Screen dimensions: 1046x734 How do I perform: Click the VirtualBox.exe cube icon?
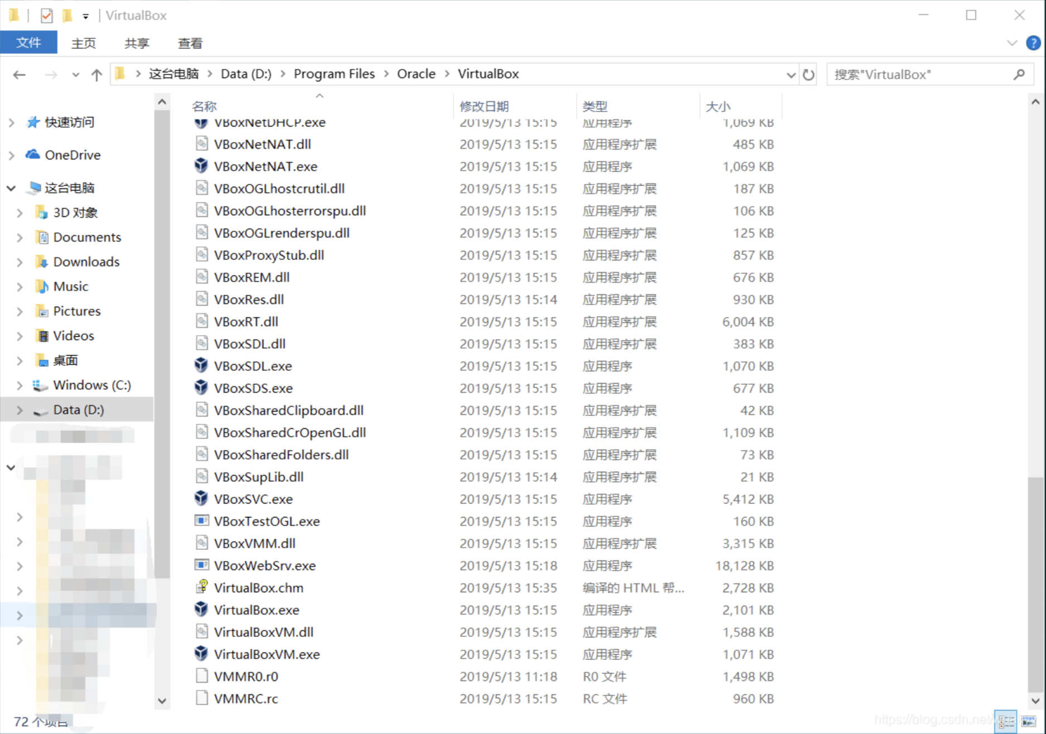point(201,609)
